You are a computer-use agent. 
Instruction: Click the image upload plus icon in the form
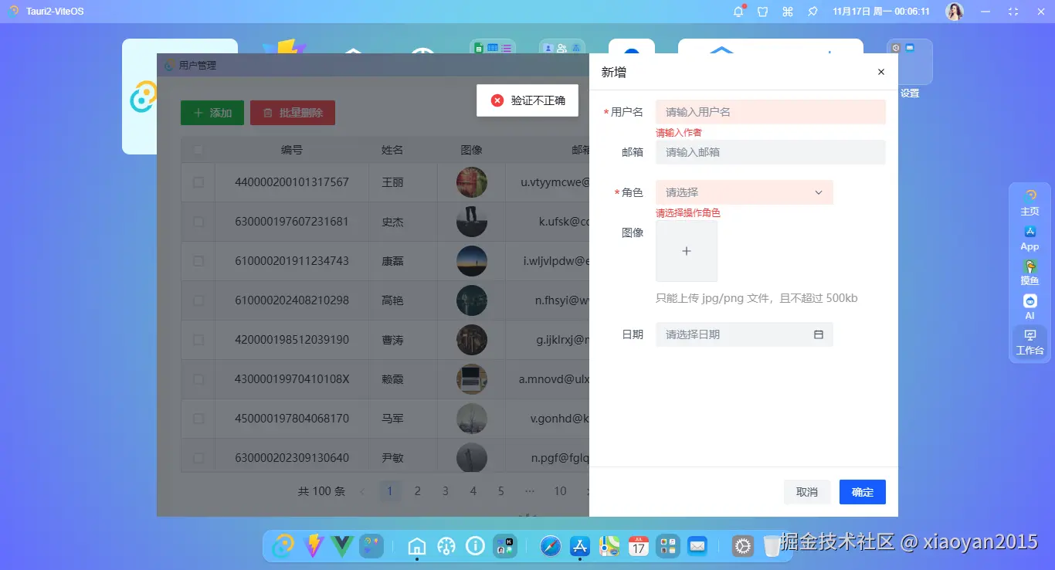pos(686,250)
